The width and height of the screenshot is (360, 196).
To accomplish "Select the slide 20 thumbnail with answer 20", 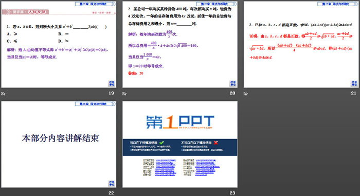I will 180,45.
